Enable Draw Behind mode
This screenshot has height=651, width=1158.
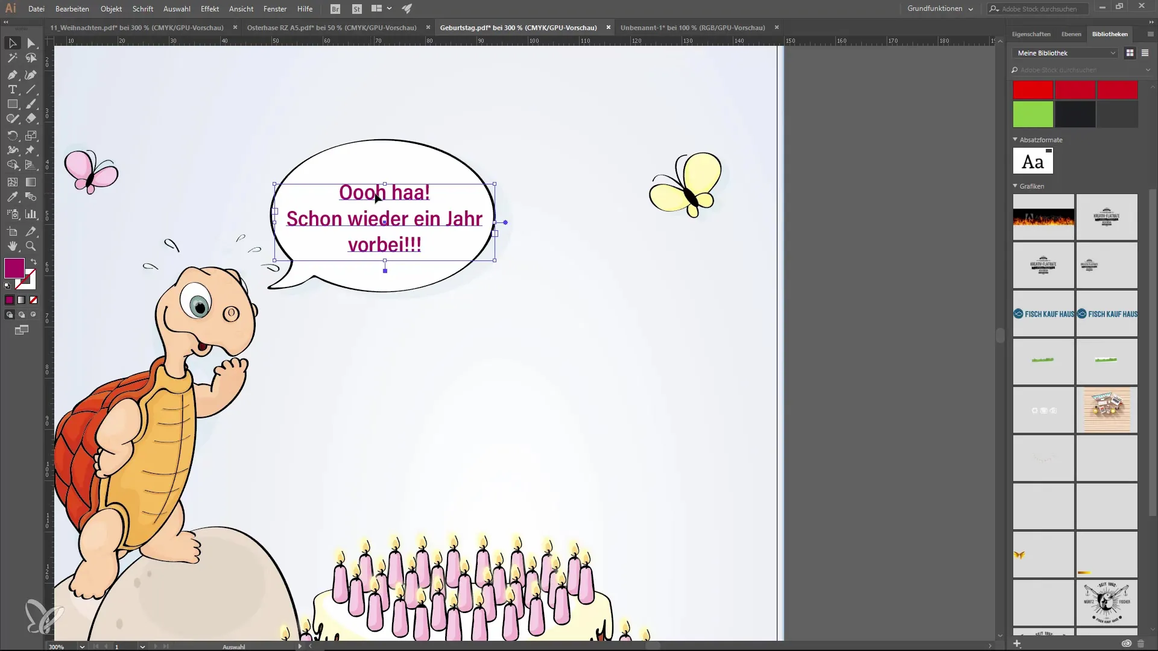point(22,315)
